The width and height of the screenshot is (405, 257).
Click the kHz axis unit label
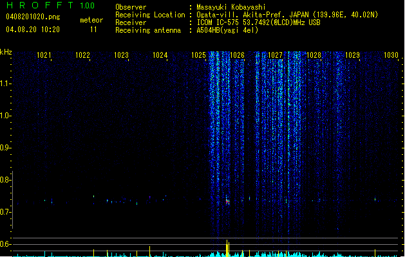(x=6, y=52)
